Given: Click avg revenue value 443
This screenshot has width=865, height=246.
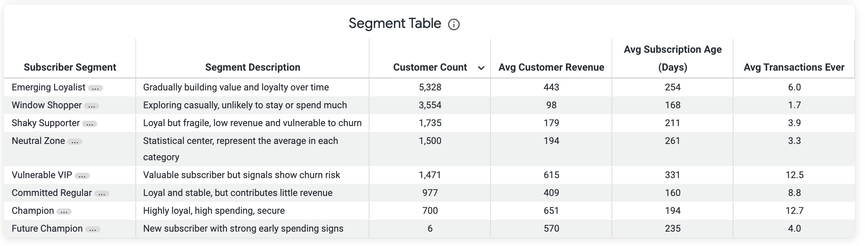Looking at the screenshot, I should click(552, 87).
